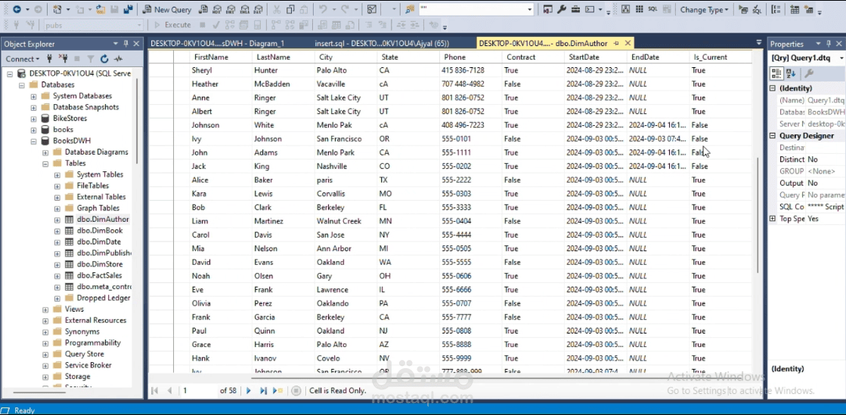Click the Property Pages icon in Properties
The image size is (846, 415).
(x=809, y=73)
